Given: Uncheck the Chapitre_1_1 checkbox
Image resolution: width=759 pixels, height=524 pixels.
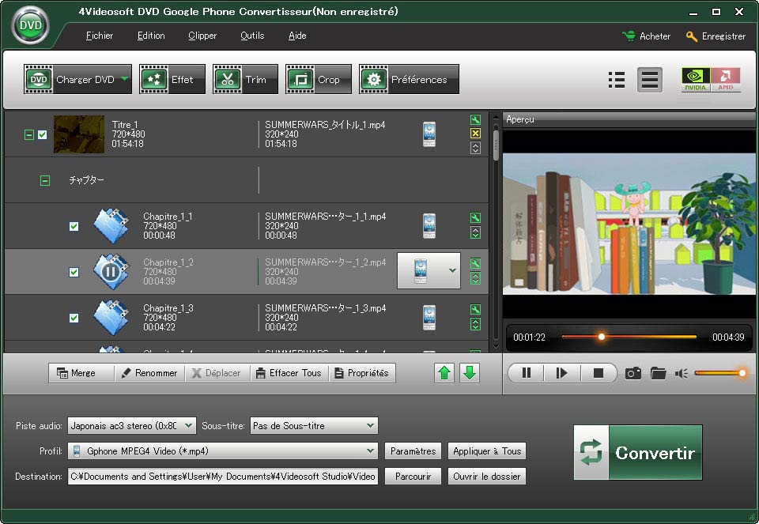Looking at the screenshot, I should [x=74, y=226].
